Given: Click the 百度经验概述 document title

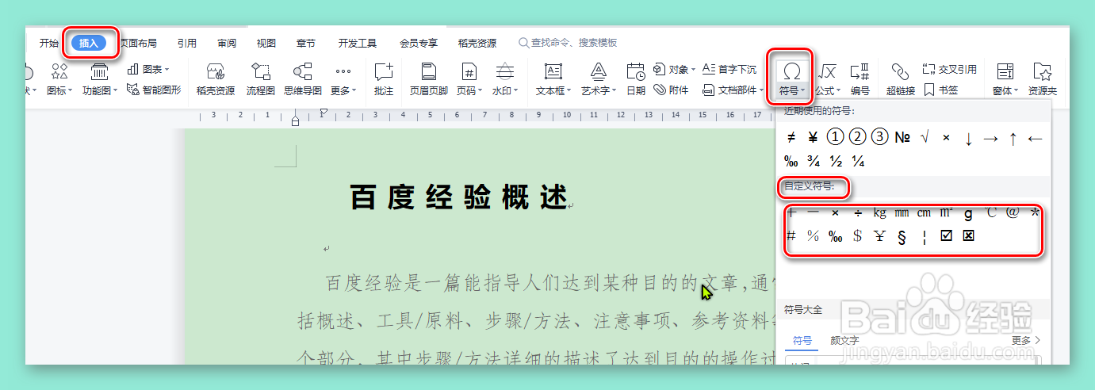Looking at the screenshot, I should point(460,197).
